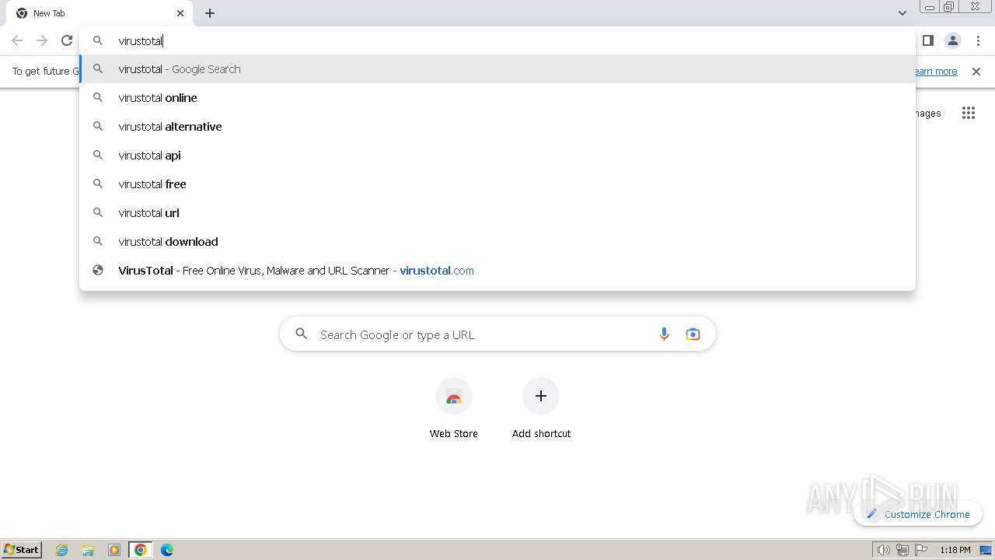The height and width of the screenshot is (560, 995).
Task: Open the Windows Start menu
Action: 22,550
